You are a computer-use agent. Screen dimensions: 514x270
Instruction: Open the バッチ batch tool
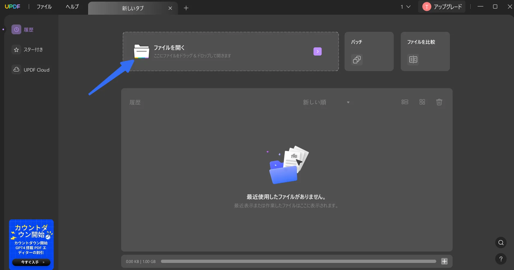(x=369, y=51)
